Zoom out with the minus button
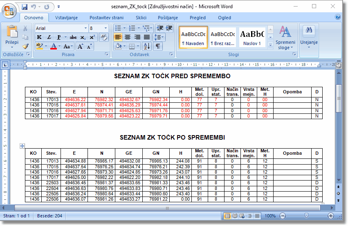Viewport: 348px width, 226px height. tap(283, 216)
